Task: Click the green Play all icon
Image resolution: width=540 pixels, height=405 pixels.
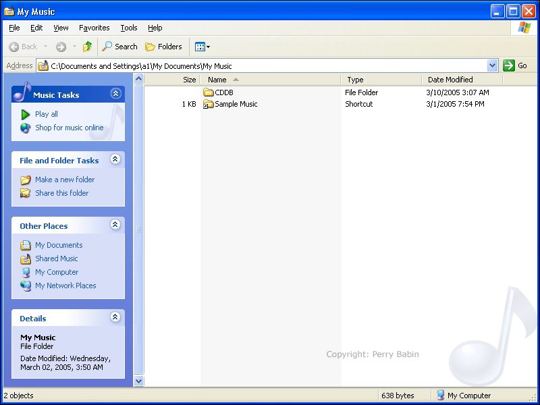Action: point(25,114)
